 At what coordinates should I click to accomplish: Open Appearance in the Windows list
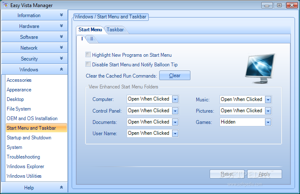(19, 90)
